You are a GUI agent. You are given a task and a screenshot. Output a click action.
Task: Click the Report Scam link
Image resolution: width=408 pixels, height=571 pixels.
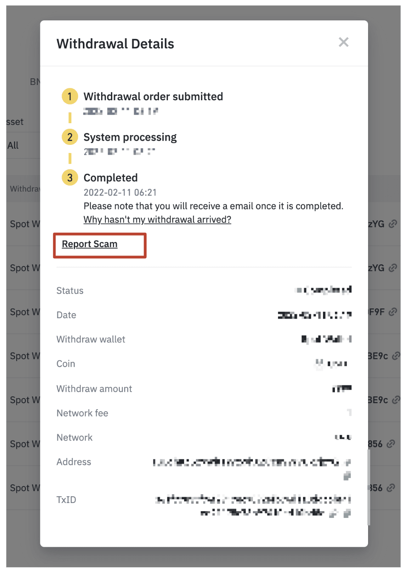click(90, 244)
